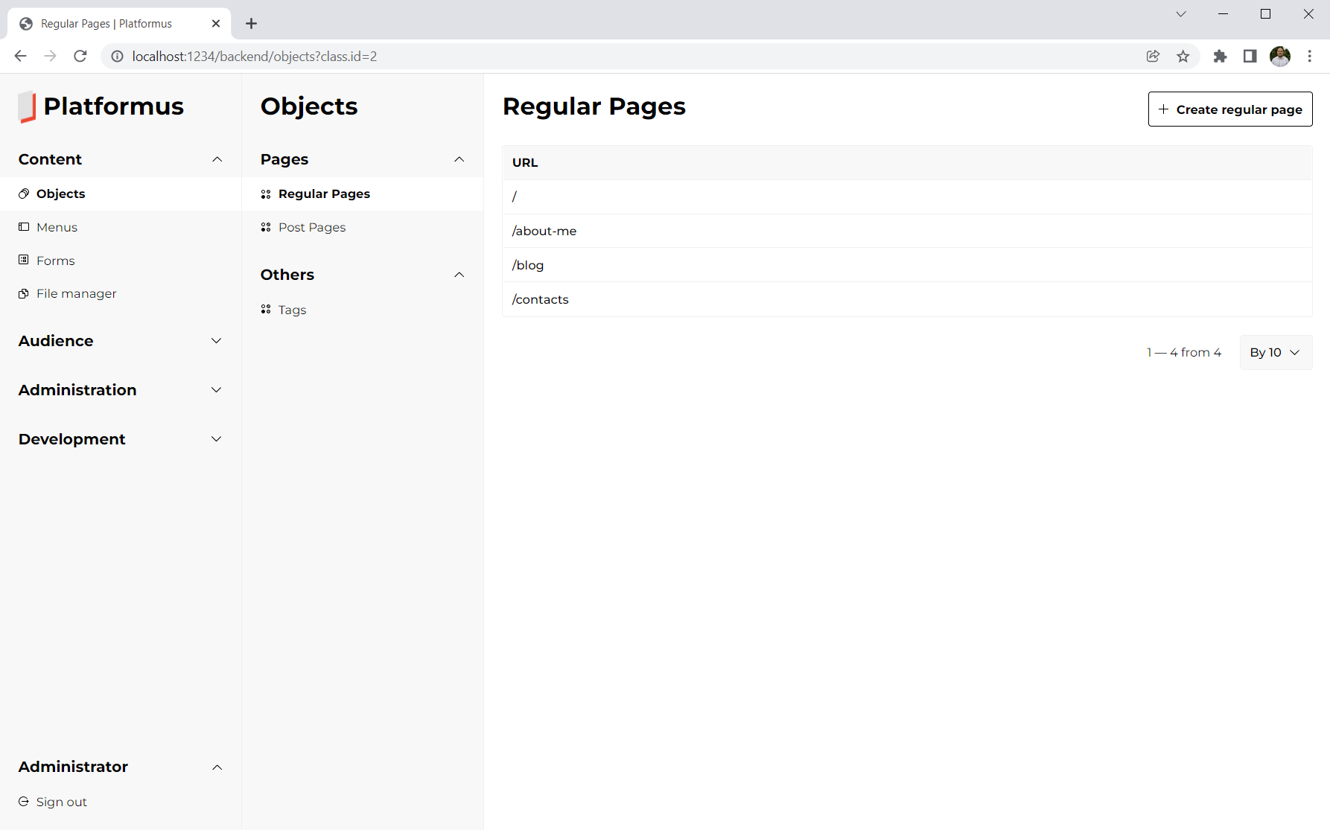Screen dimensions: 1330x830
Task: Open File manager
Action: [x=121, y=293]
